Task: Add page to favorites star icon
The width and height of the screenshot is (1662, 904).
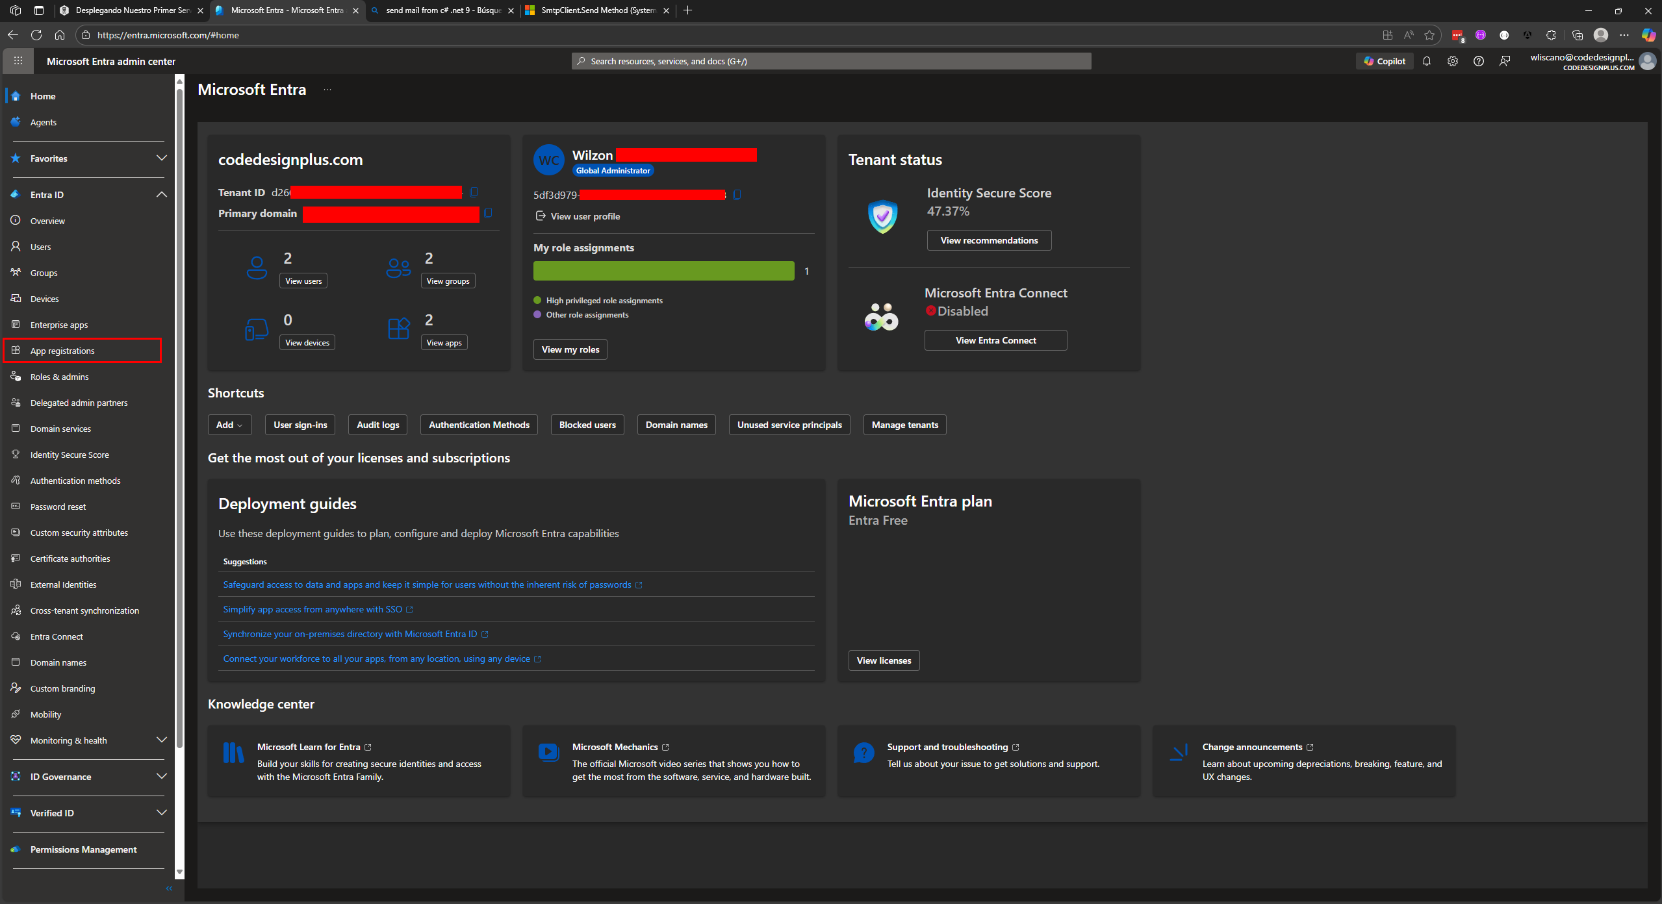Action: pos(1429,35)
